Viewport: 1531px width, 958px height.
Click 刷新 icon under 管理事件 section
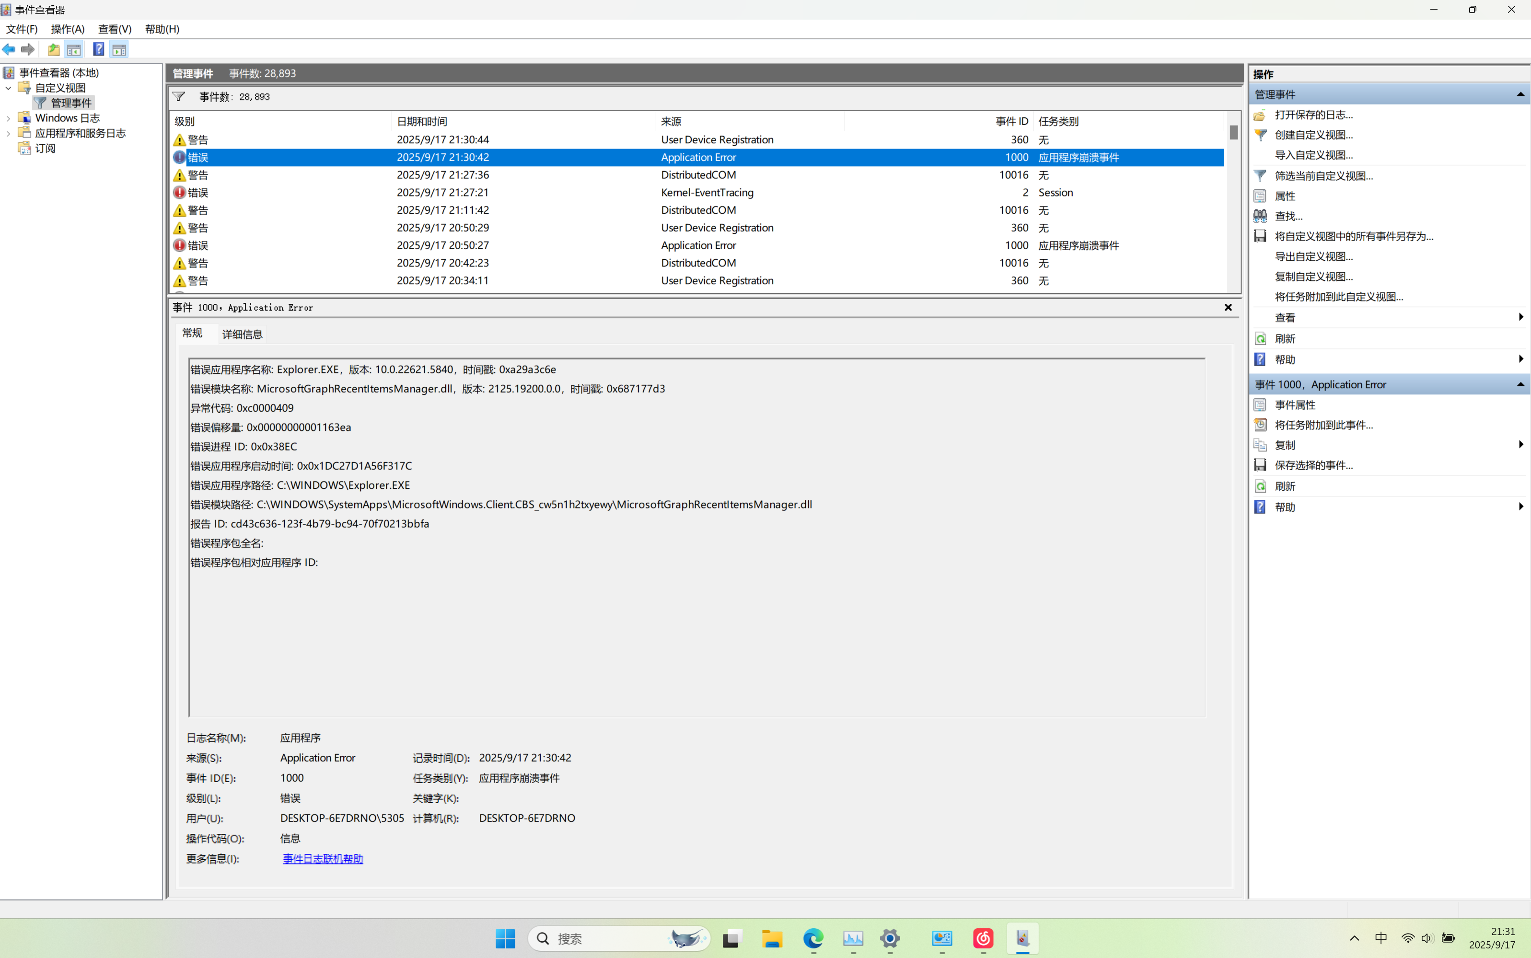click(1260, 339)
